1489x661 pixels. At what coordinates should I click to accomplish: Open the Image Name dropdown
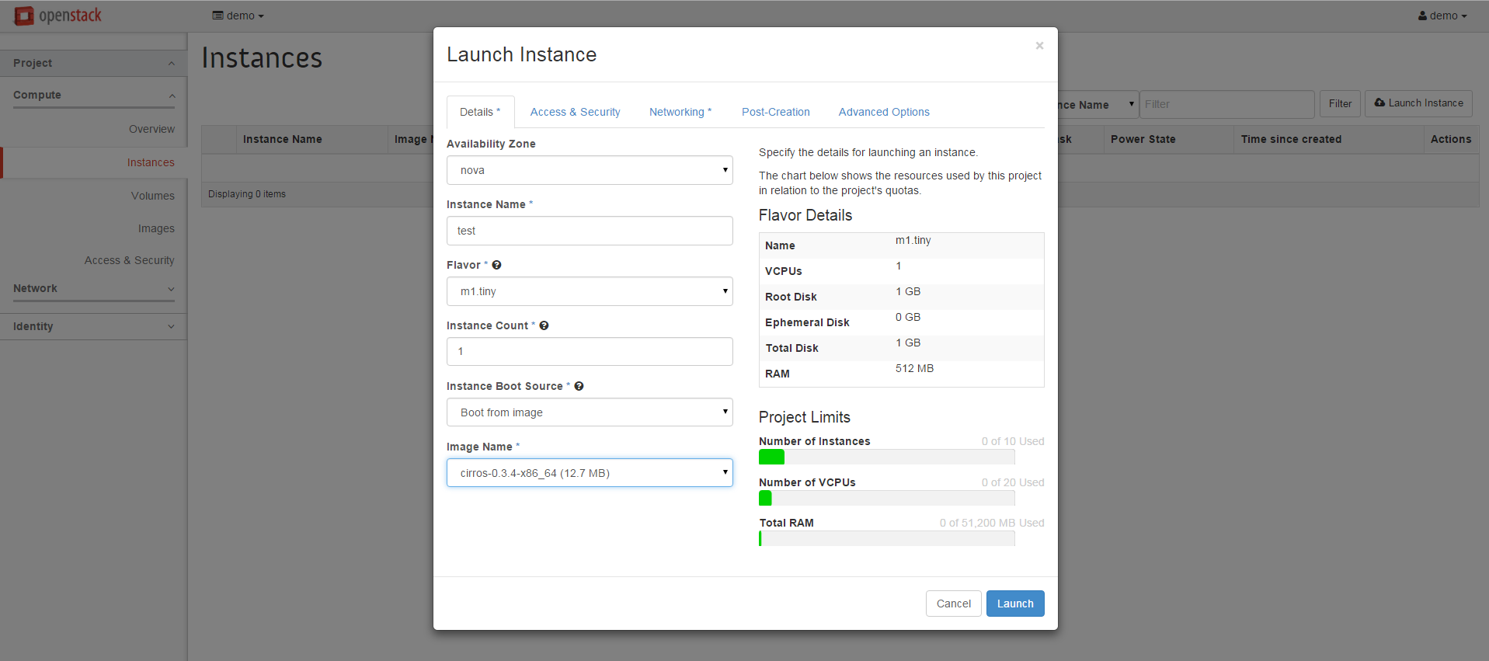click(x=589, y=473)
